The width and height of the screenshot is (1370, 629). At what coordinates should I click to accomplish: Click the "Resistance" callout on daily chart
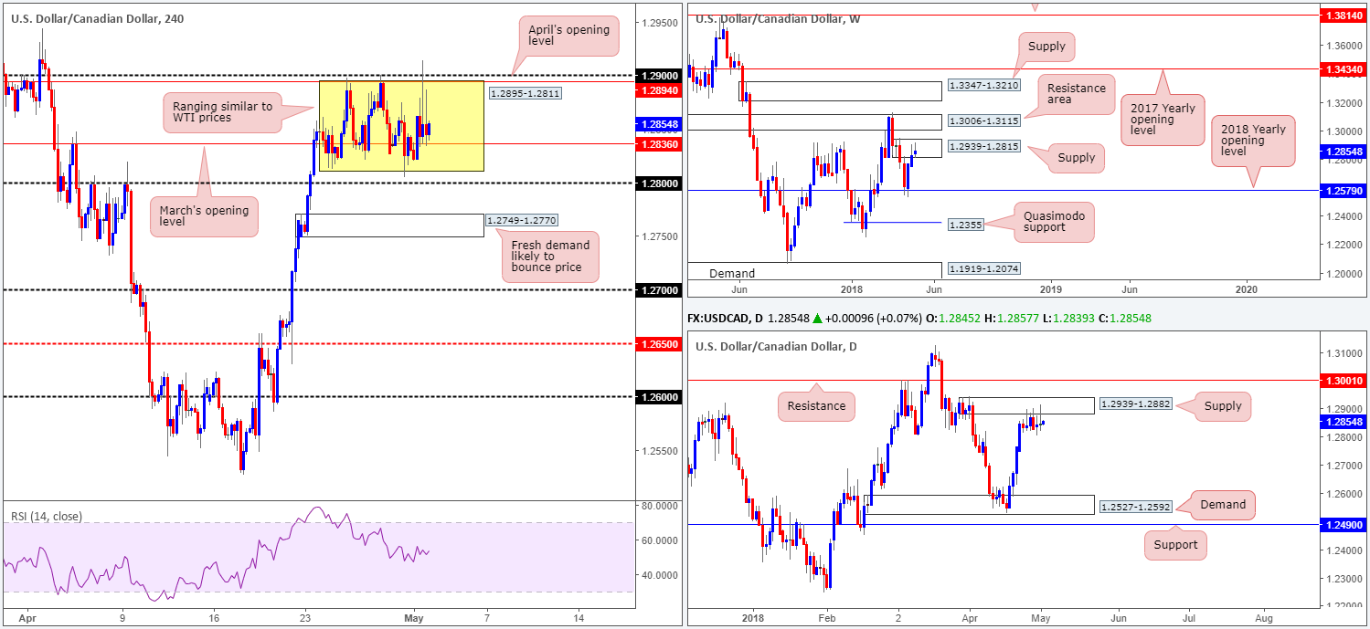point(817,404)
